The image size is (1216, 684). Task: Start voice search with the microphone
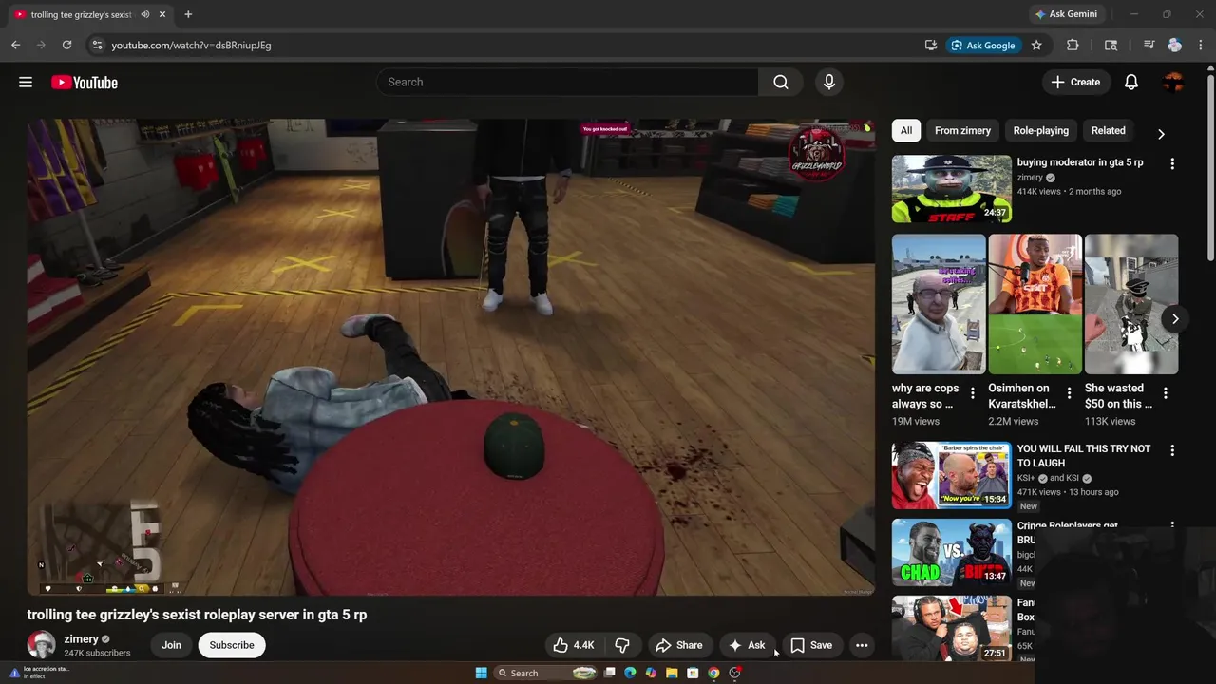coord(829,83)
